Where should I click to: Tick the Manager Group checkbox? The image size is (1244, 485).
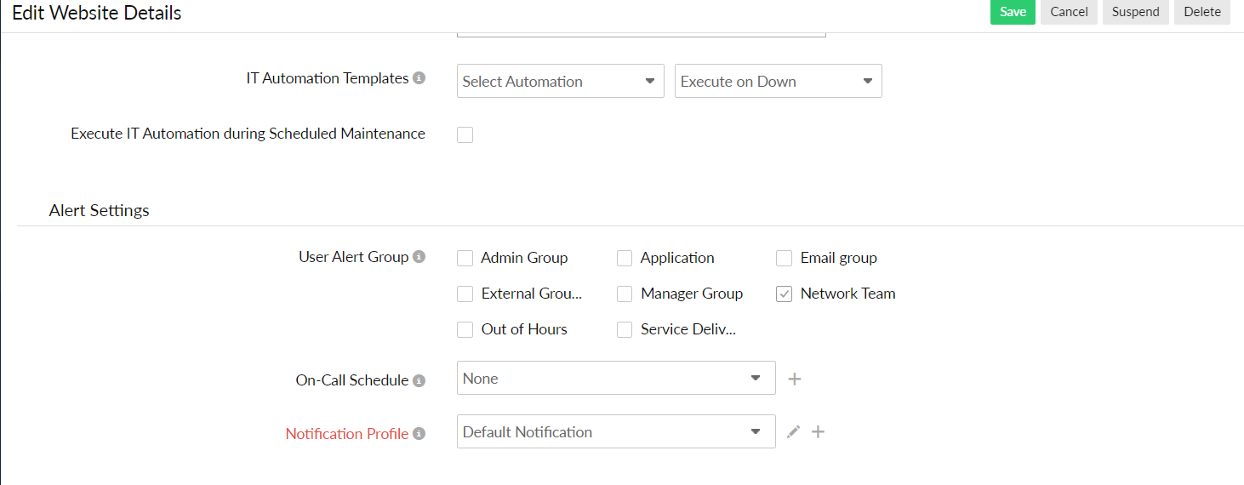coord(625,294)
